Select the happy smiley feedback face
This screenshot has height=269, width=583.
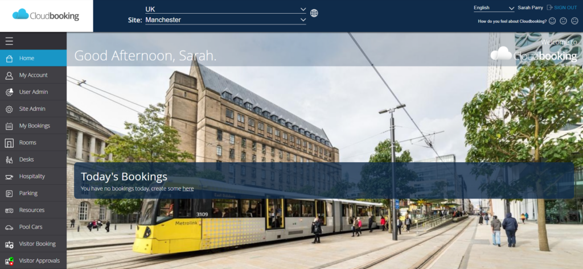552,21
